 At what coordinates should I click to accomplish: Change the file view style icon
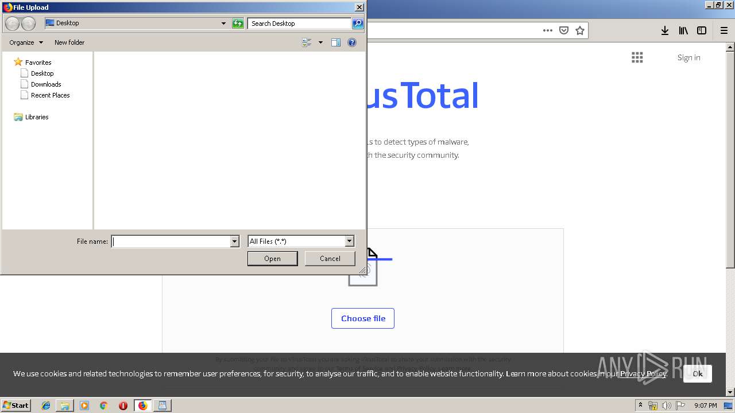(x=307, y=42)
